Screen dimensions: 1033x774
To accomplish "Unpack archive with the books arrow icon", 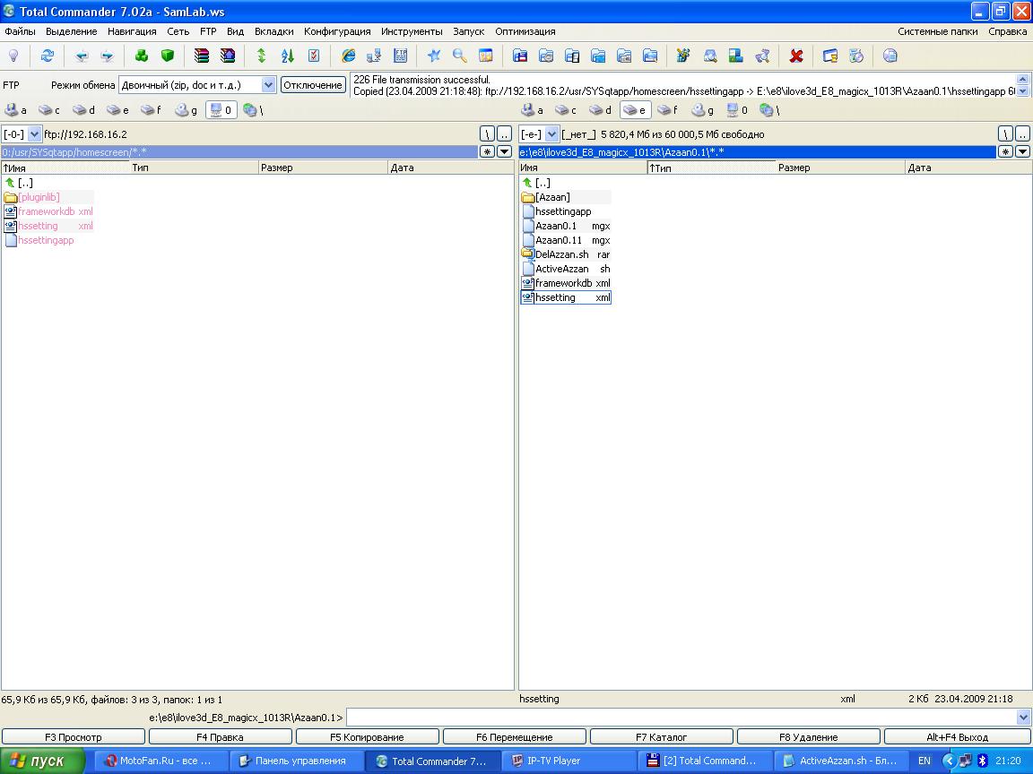I will [227, 56].
